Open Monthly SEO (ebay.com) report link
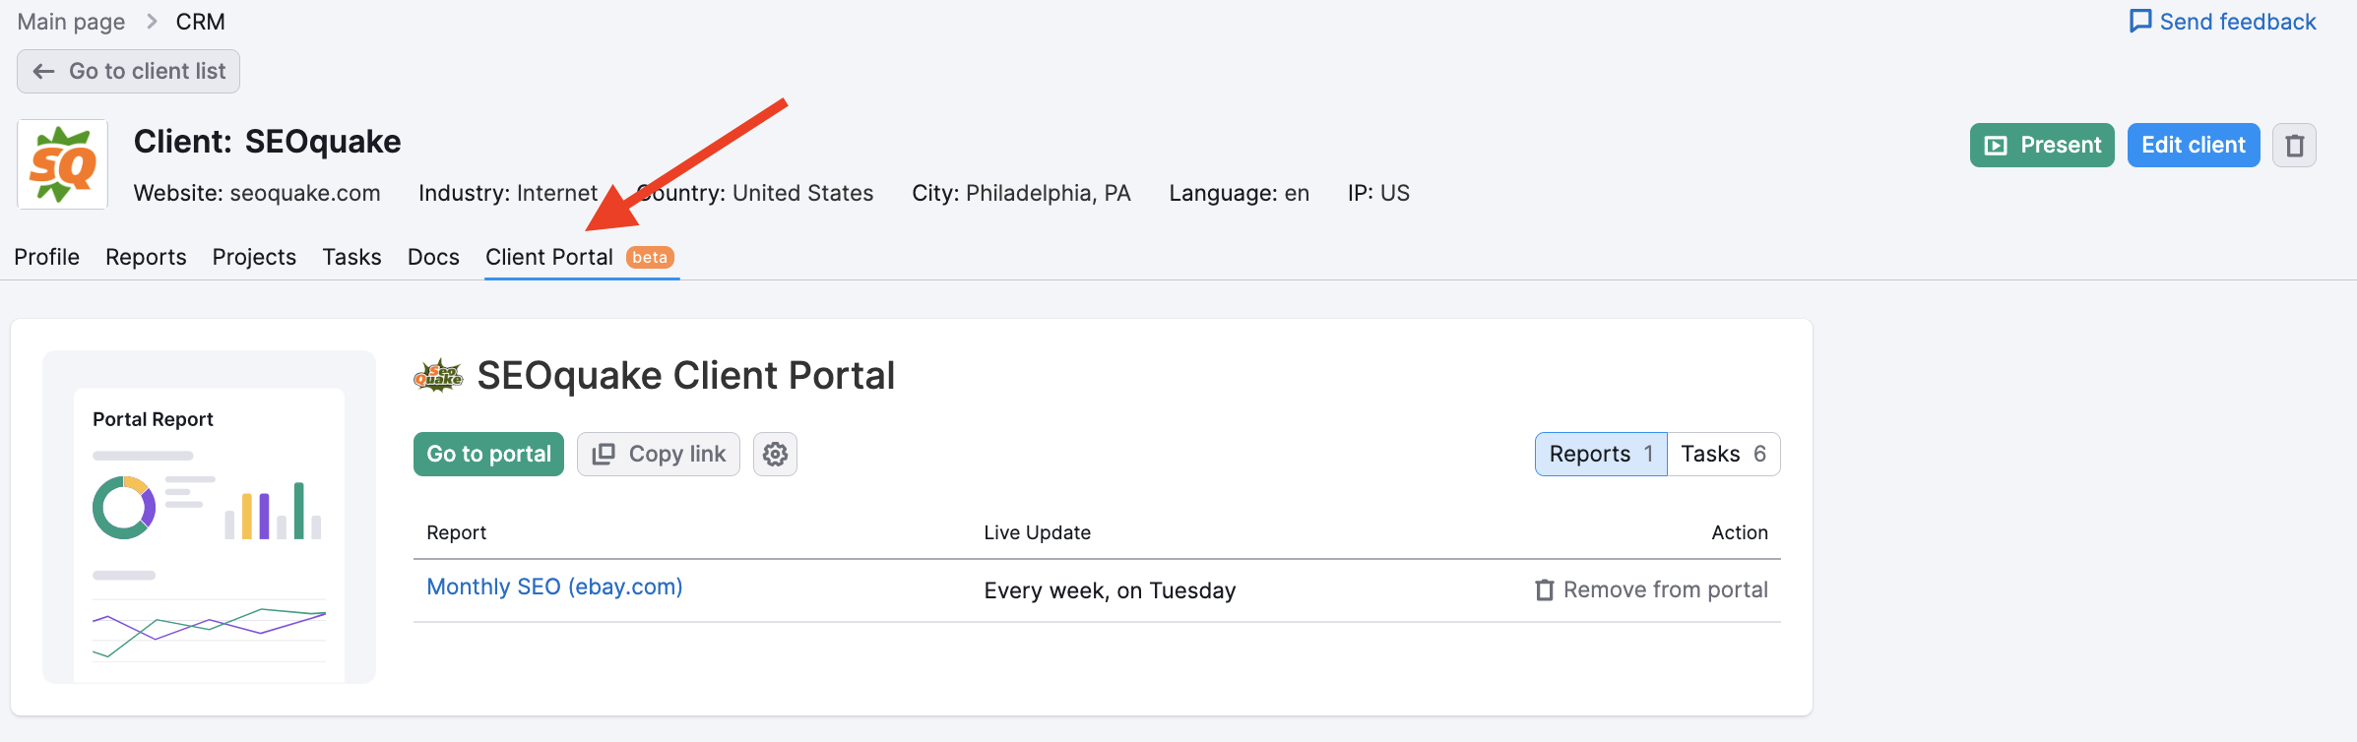Image resolution: width=2357 pixels, height=742 pixels. (x=554, y=587)
